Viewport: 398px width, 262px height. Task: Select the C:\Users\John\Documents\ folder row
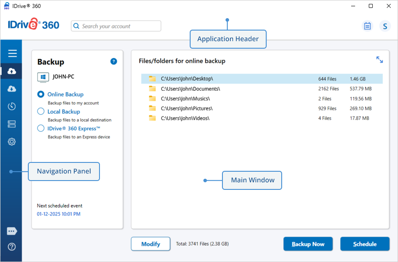pyautogui.click(x=262, y=89)
